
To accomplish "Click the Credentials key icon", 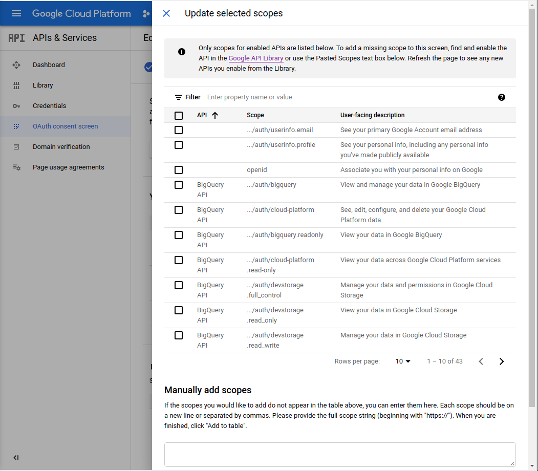I will click(x=16, y=106).
